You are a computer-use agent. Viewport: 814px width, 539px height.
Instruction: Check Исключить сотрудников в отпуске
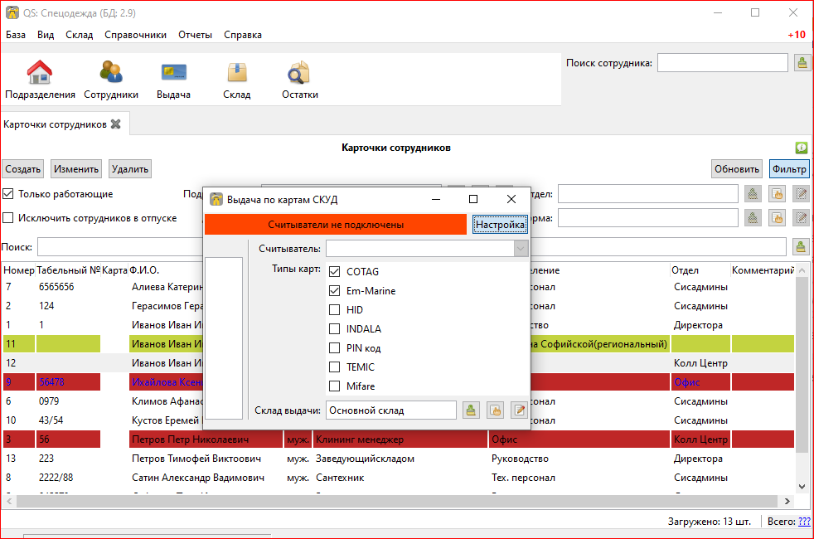8,218
